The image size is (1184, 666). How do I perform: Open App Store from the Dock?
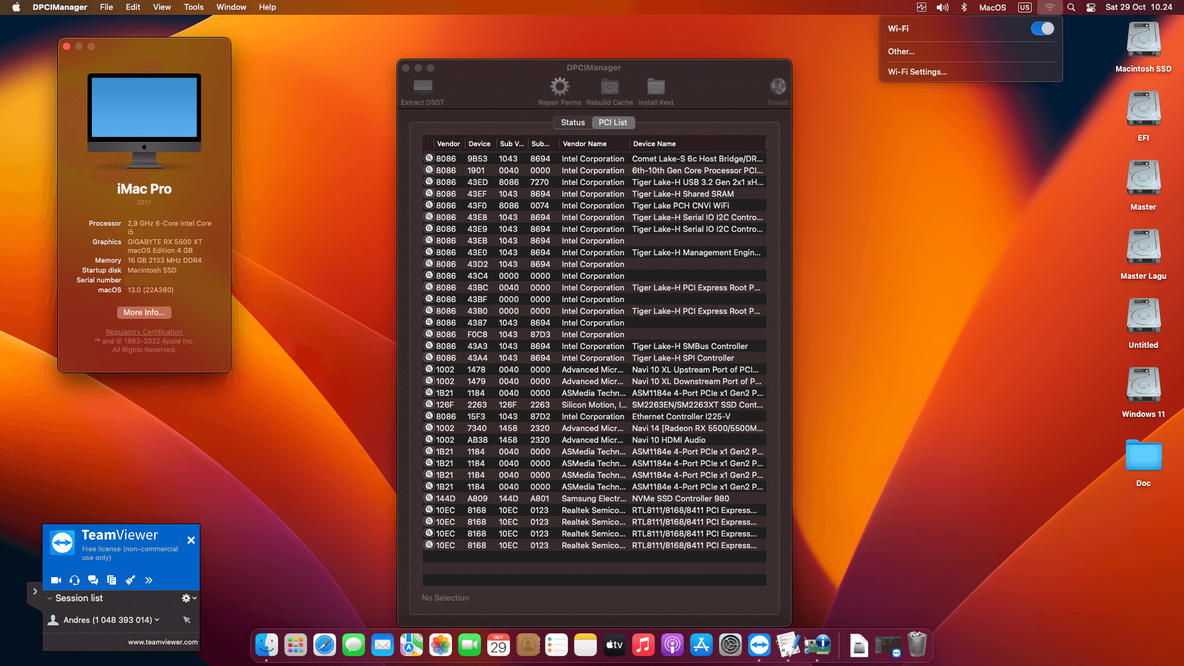click(701, 645)
